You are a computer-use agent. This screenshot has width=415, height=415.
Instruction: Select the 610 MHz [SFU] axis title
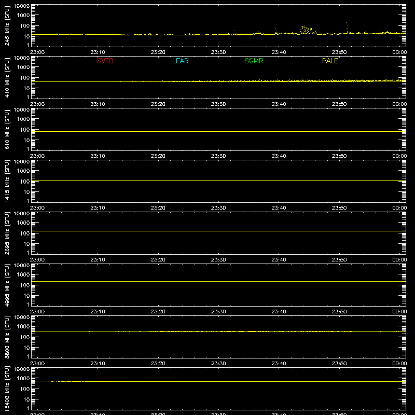click(7, 129)
